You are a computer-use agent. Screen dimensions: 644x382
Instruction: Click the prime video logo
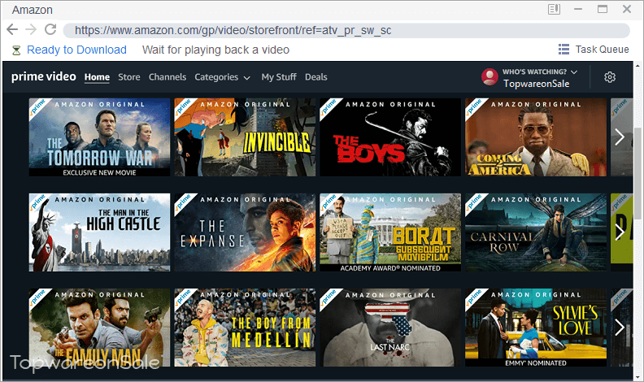(x=44, y=76)
